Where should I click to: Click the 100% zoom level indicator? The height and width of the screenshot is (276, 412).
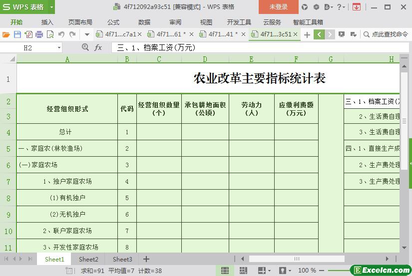tap(307, 271)
